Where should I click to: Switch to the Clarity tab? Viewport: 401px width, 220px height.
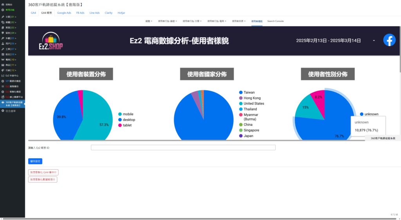(x=108, y=13)
